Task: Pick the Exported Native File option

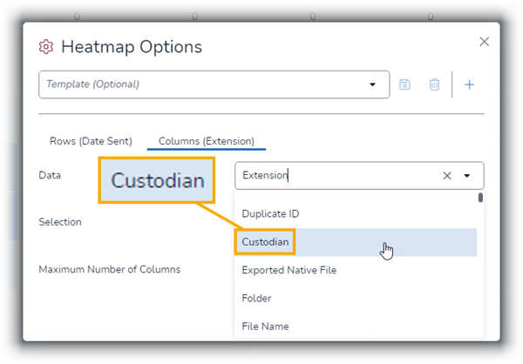Action: point(356,270)
